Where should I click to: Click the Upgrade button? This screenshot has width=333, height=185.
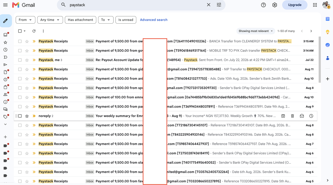pyautogui.click(x=295, y=5)
